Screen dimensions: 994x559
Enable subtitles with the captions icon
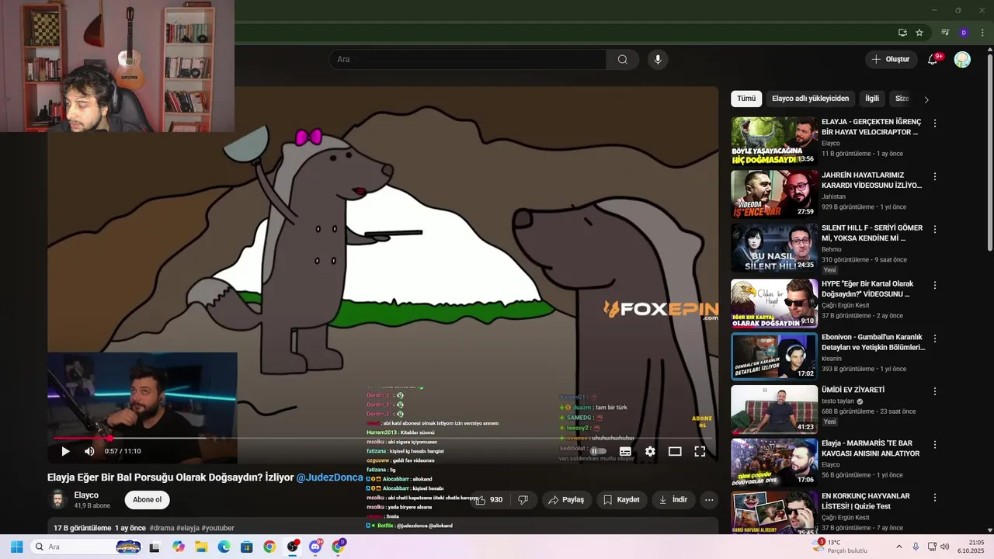coord(625,451)
